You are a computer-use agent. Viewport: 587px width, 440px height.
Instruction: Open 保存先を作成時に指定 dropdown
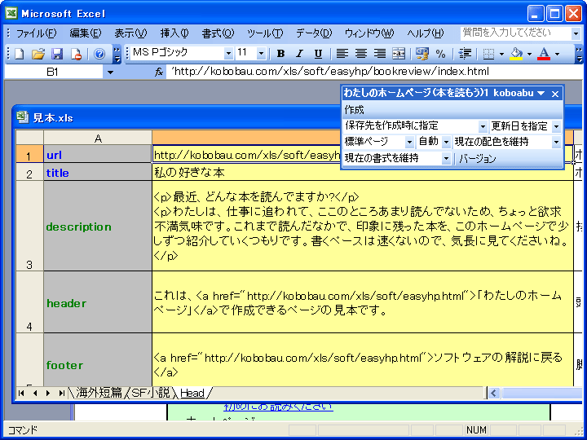(483, 126)
